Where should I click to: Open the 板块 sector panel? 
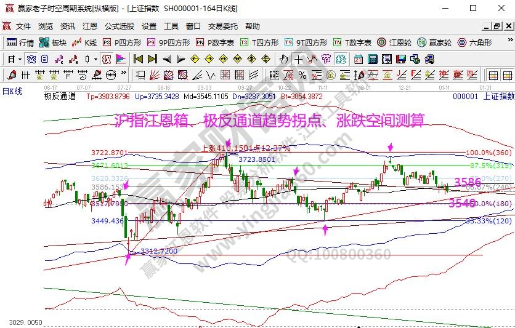coord(53,42)
